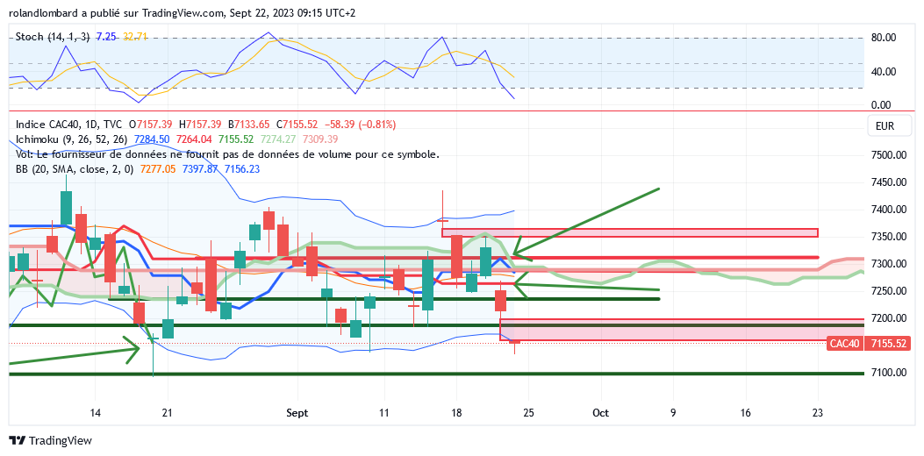Click the 18 date label on time axis
The height and width of the screenshot is (456, 924).
point(455,411)
